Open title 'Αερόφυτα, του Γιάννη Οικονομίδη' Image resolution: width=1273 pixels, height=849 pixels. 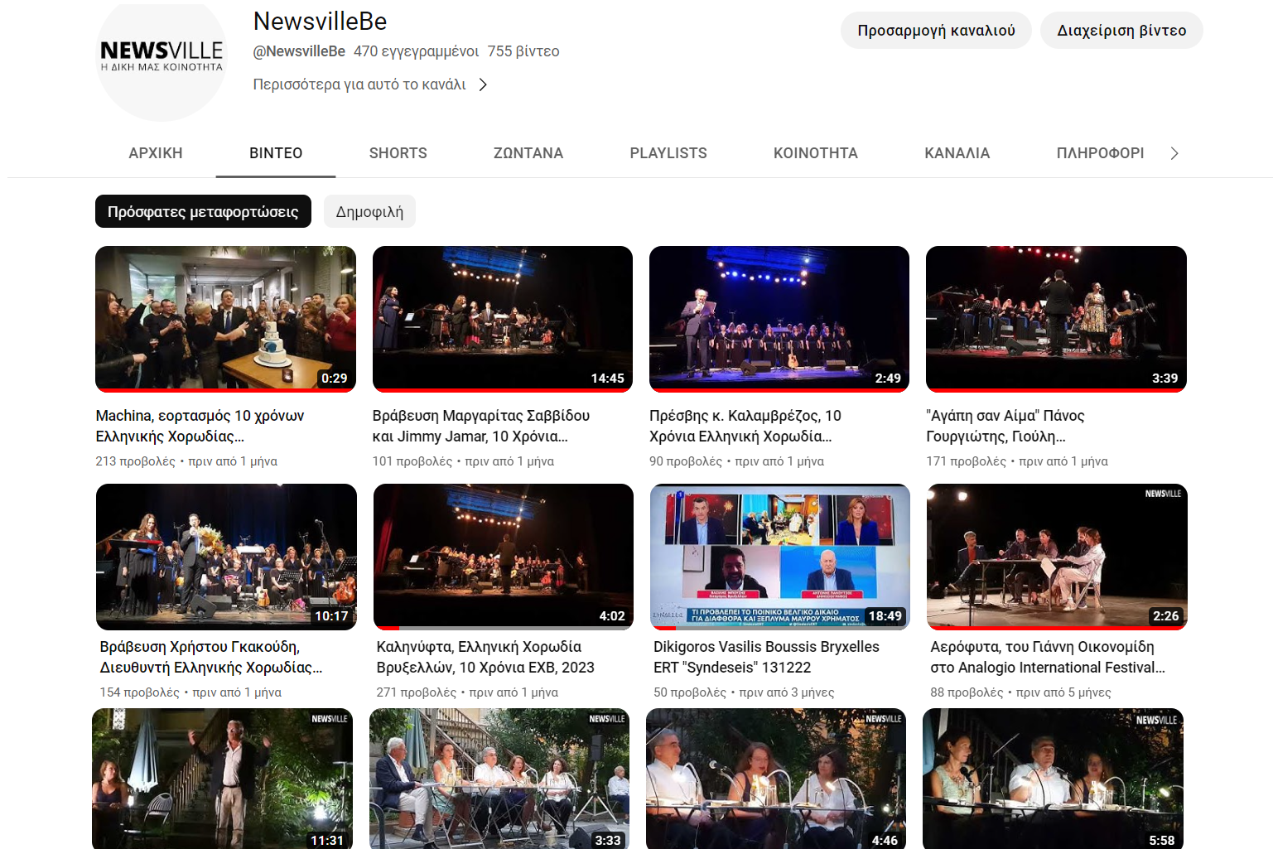(1048, 657)
